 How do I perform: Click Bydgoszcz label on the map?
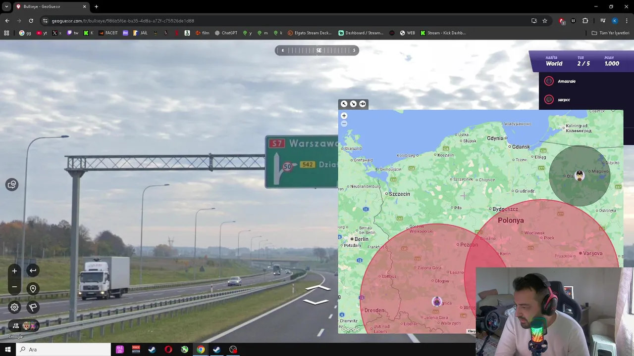tap(506, 209)
